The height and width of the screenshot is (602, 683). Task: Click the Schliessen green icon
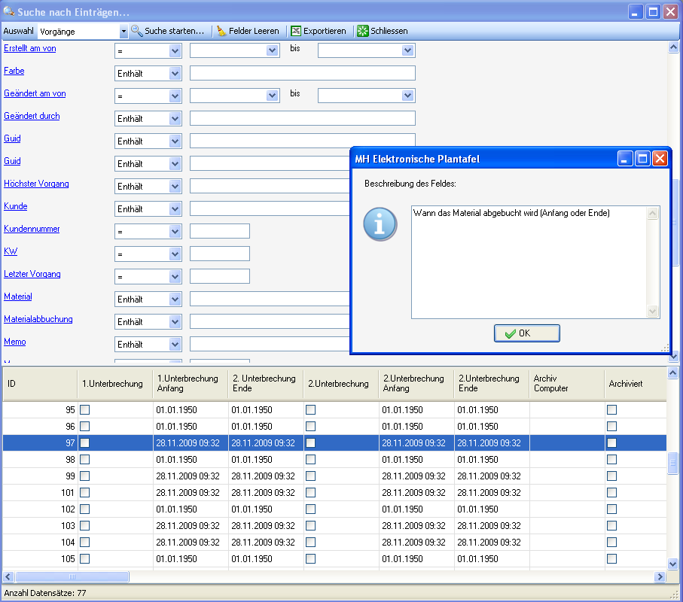(363, 32)
